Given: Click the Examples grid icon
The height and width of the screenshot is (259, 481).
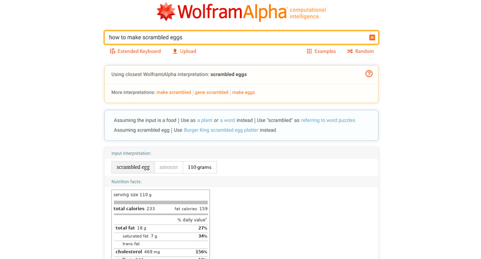Looking at the screenshot, I should (309, 51).
